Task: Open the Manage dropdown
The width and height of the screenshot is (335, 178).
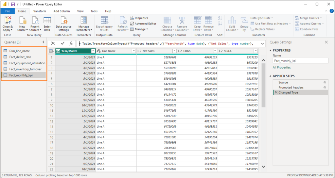Action: [139, 29]
